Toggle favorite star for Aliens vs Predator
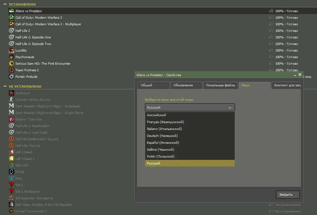 271,11
